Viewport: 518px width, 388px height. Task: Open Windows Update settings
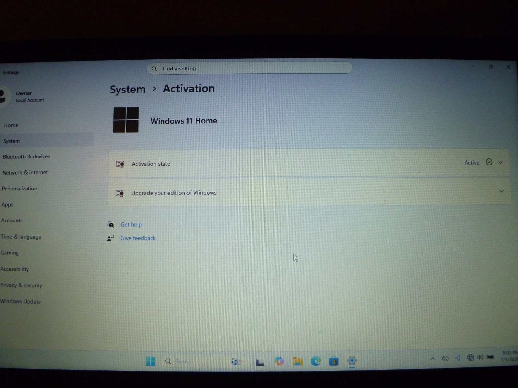point(20,301)
